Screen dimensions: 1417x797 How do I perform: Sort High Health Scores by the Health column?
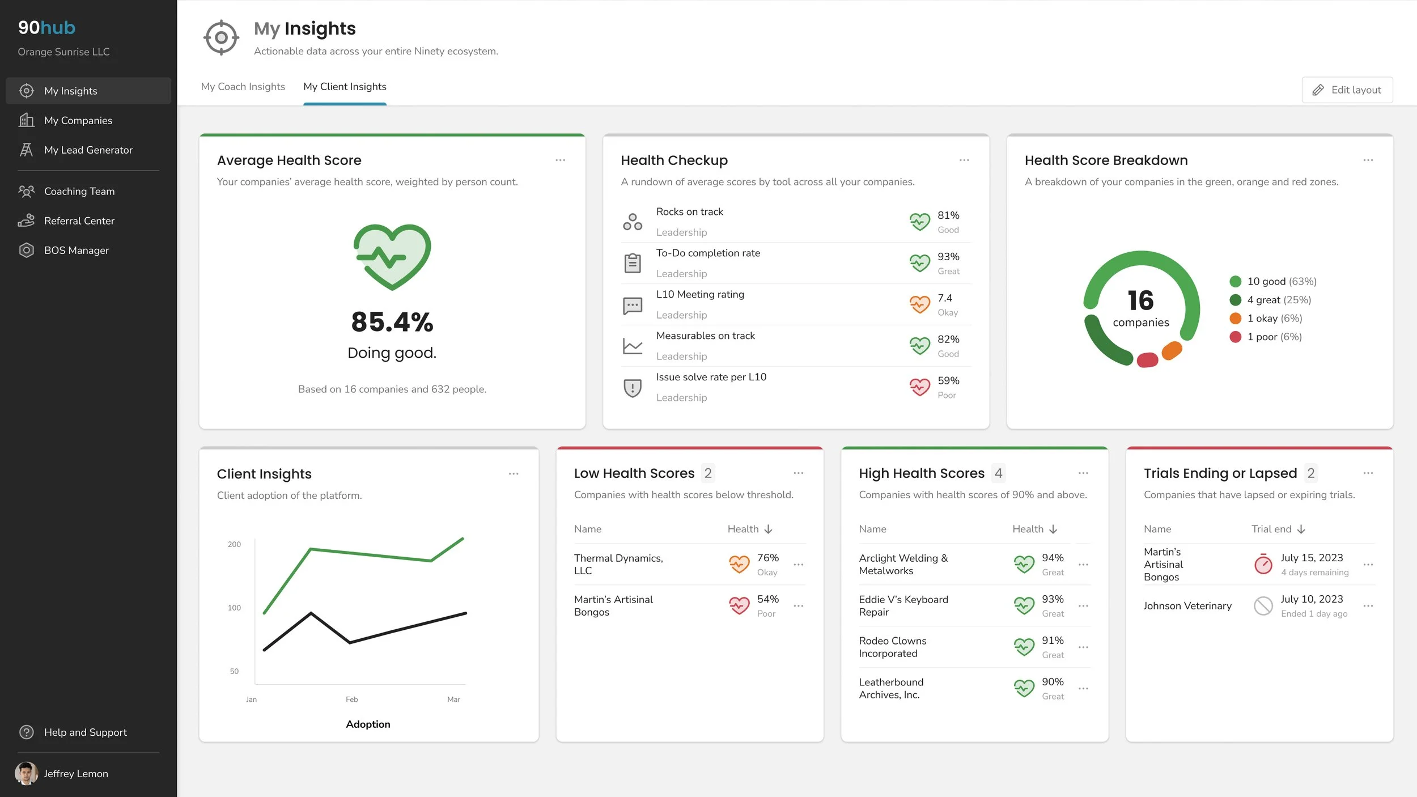coord(1035,529)
